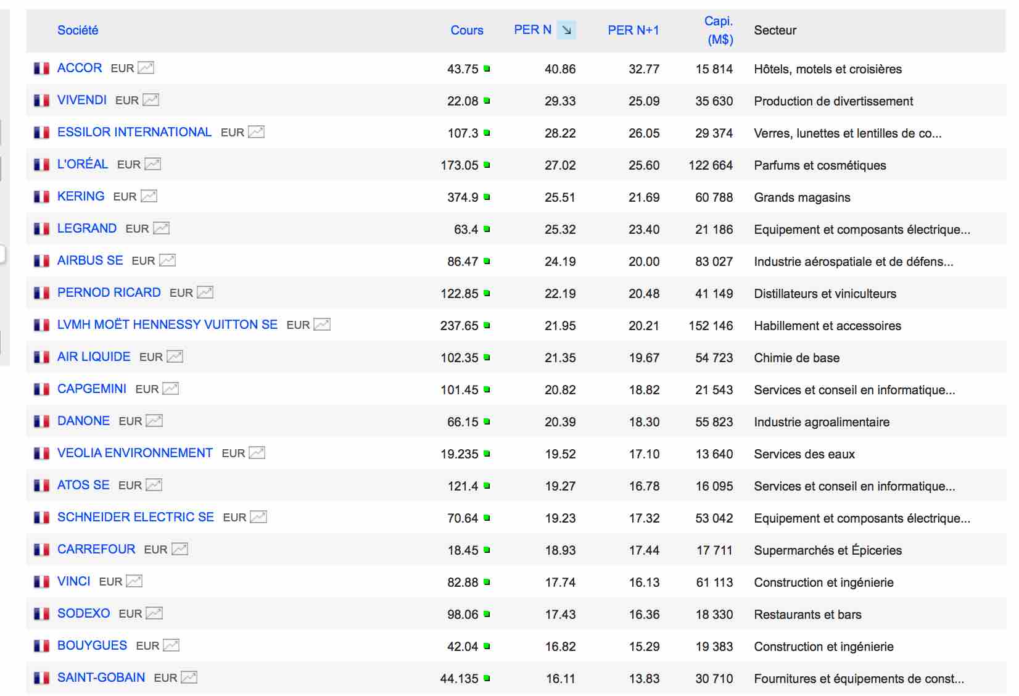Open the chart icon next to ATOS SE
The height and width of the screenshot is (696, 1019).
(154, 485)
